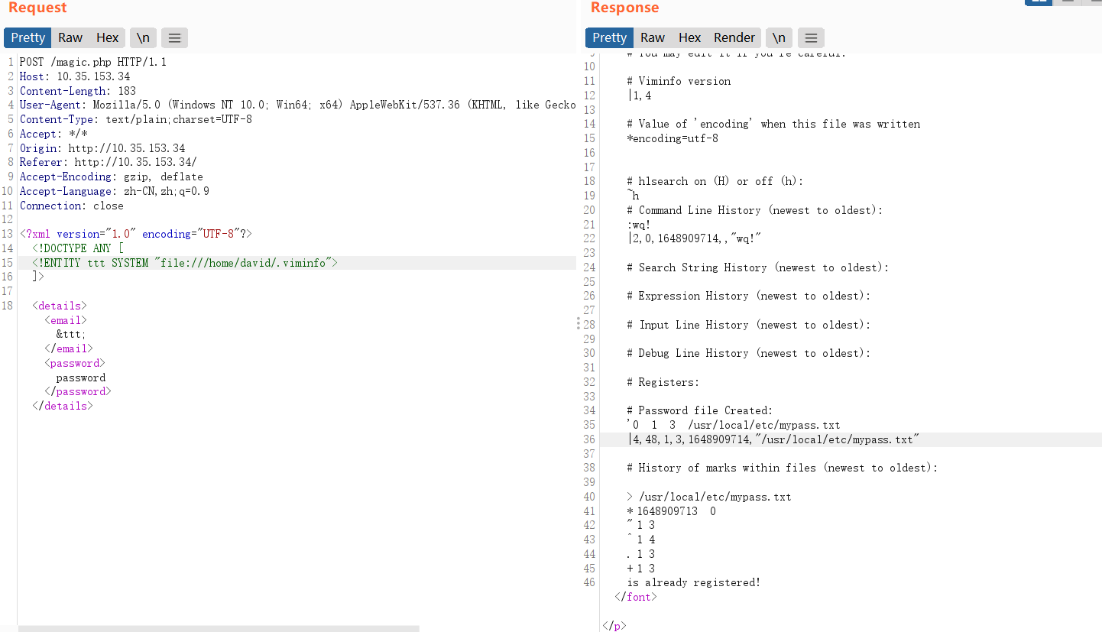Select the Response Hex tab
The height and width of the screenshot is (632, 1102).
click(x=689, y=37)
